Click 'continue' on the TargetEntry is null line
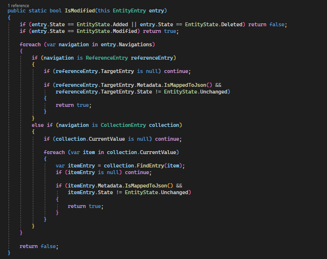The image size is (327, 259). pos(176,71)
